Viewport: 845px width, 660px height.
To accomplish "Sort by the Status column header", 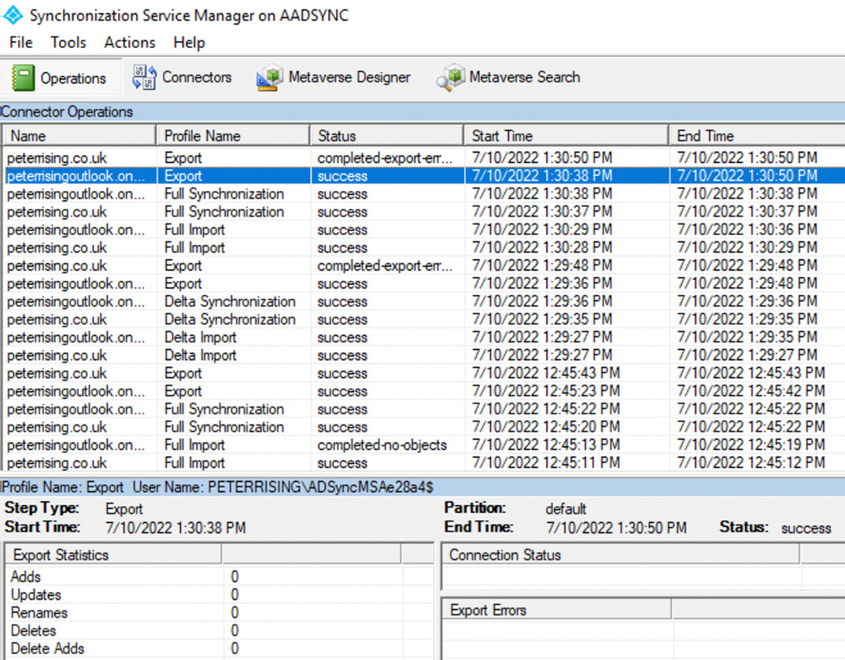I will [x=387, y=136].
